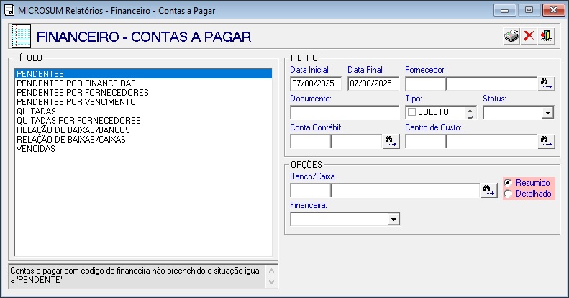Click the Documento input field

345,112
